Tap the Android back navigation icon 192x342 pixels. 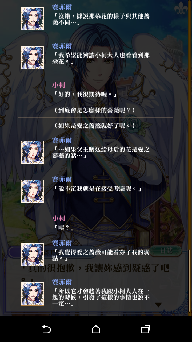[x=46, y=329]
